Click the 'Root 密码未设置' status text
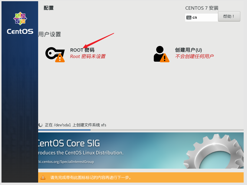Image resolution: width=247 pixels, height=185 pixels. (88, 56)
